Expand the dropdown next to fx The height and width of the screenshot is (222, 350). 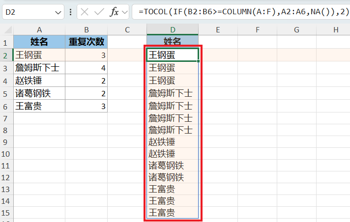click(x=125, y=12)
